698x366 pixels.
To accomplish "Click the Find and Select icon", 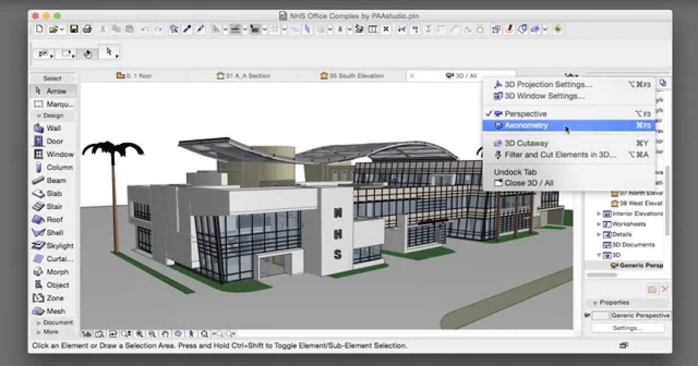I will (x=174, y=29).
